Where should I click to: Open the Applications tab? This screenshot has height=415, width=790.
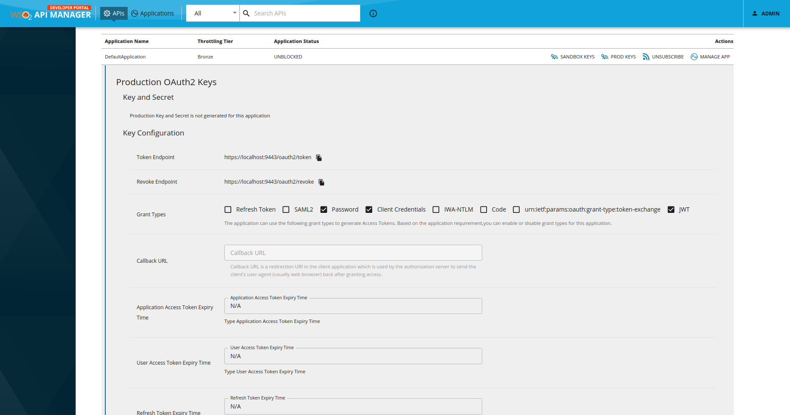(153, 13)
